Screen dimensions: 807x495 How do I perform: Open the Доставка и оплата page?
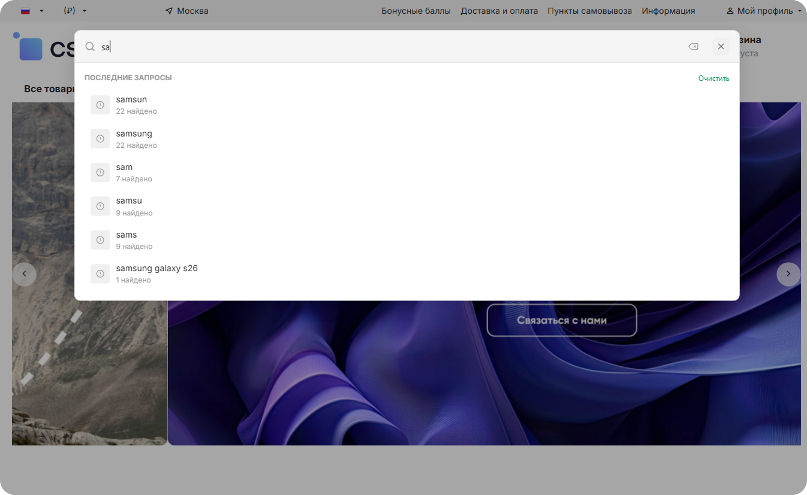coord(499,11)
